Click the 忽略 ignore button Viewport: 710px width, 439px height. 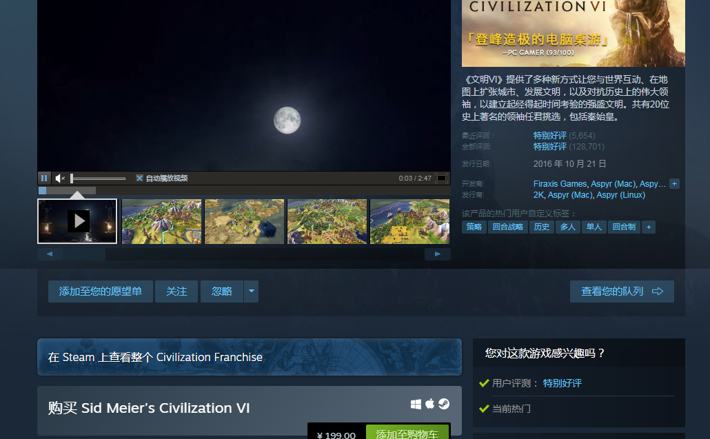click(x=222, y=292)
